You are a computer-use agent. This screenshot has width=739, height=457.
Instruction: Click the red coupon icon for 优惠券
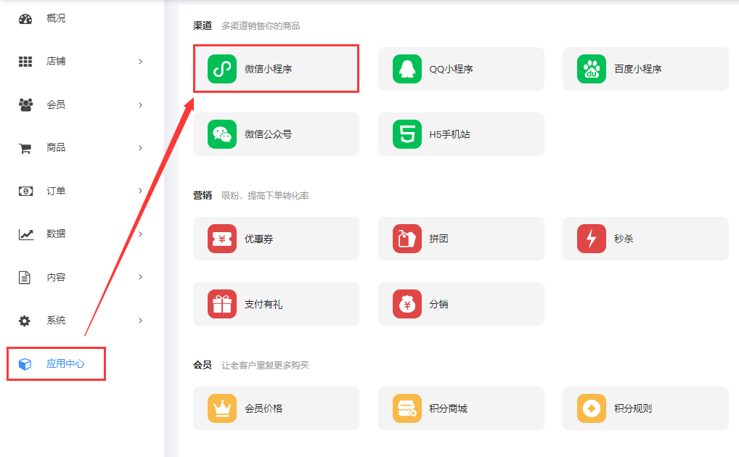(x=222, y=239)
